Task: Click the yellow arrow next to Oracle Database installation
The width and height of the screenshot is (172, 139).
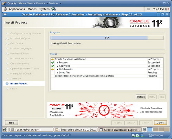Action: point(53,59)
